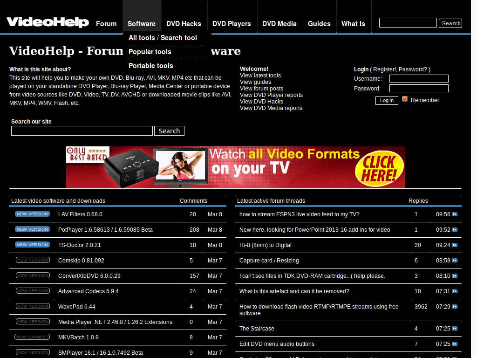Focus the header search text field
This screenshot has width=477, height=358.
click(408, 23)
